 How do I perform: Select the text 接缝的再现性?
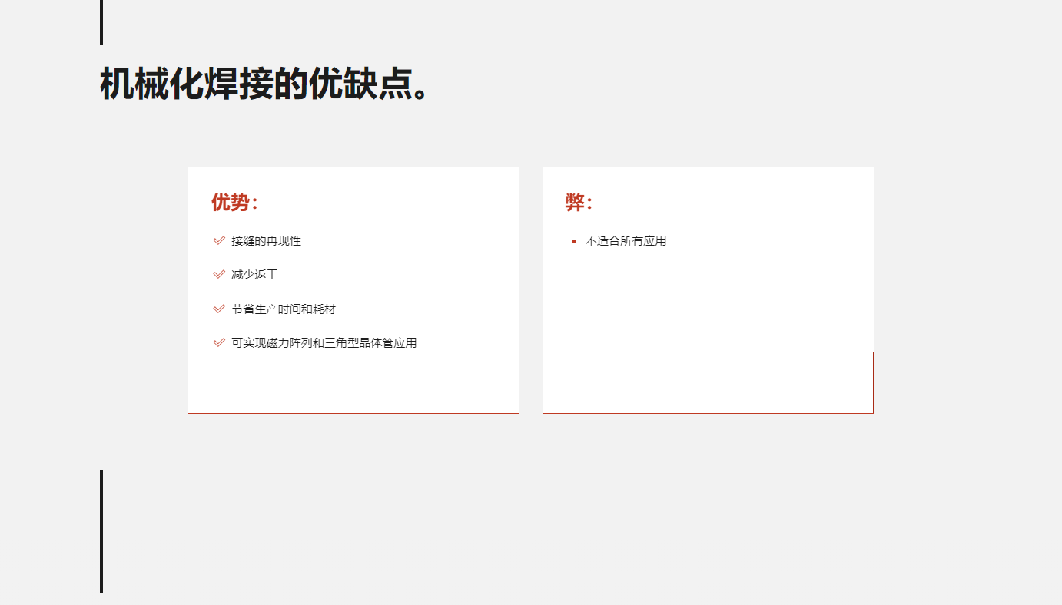point(266,241)
